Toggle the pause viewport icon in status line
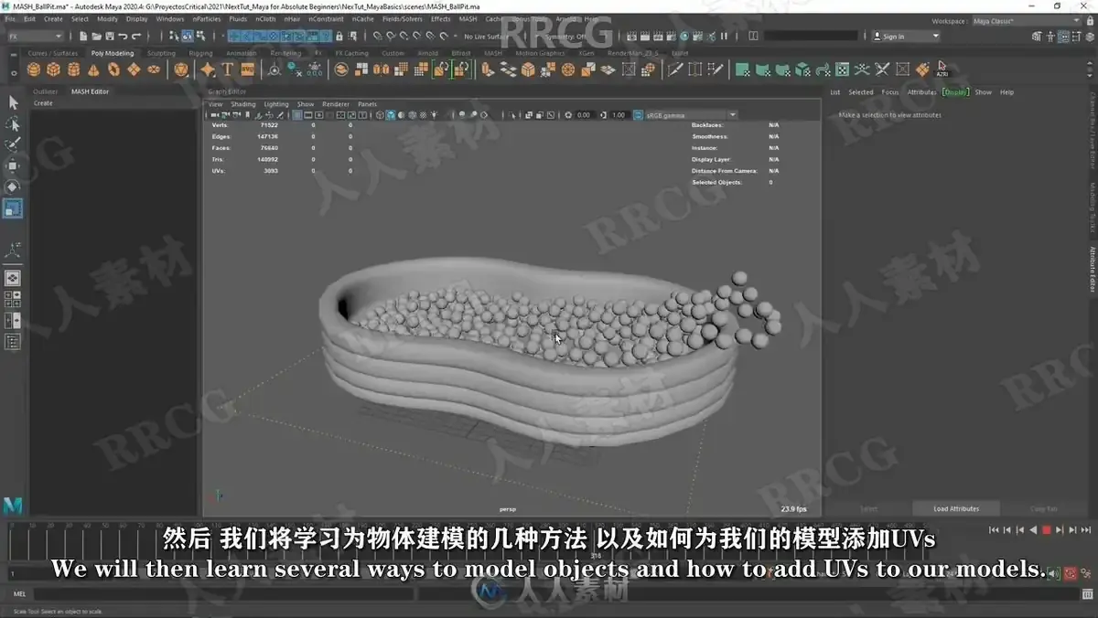This screenshot has width=1098, height=618. tap(724, 37)
